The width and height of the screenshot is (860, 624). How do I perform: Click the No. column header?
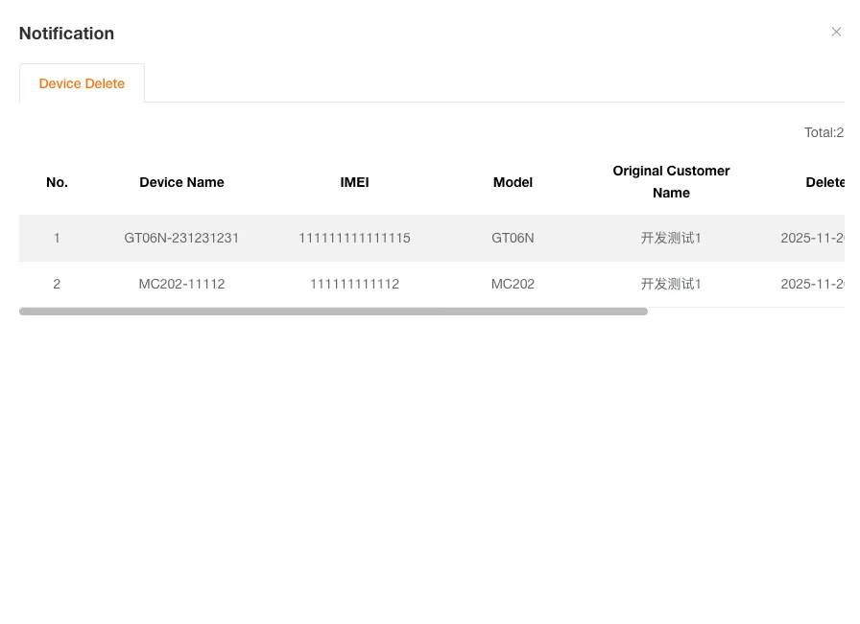click(57, 182)
